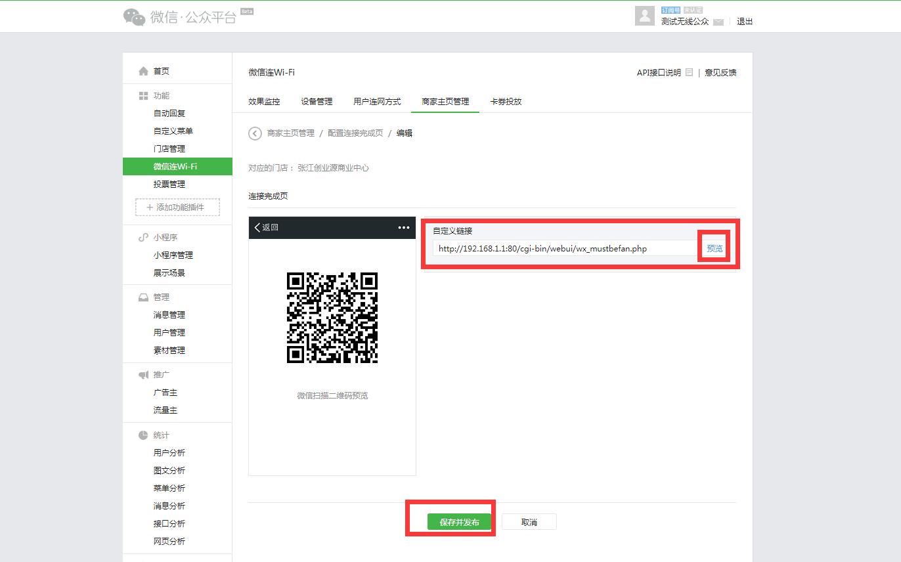Click the 自定义链接 URL input field
The image size is (901, 562).
[x=566, y=248]
